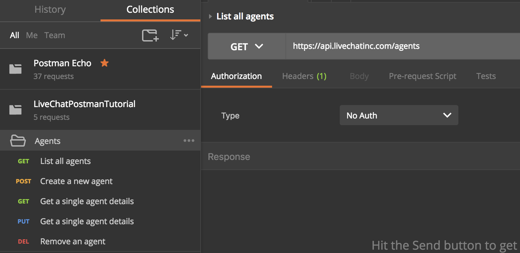Open the Agents folder more options menu

[189, 141]
